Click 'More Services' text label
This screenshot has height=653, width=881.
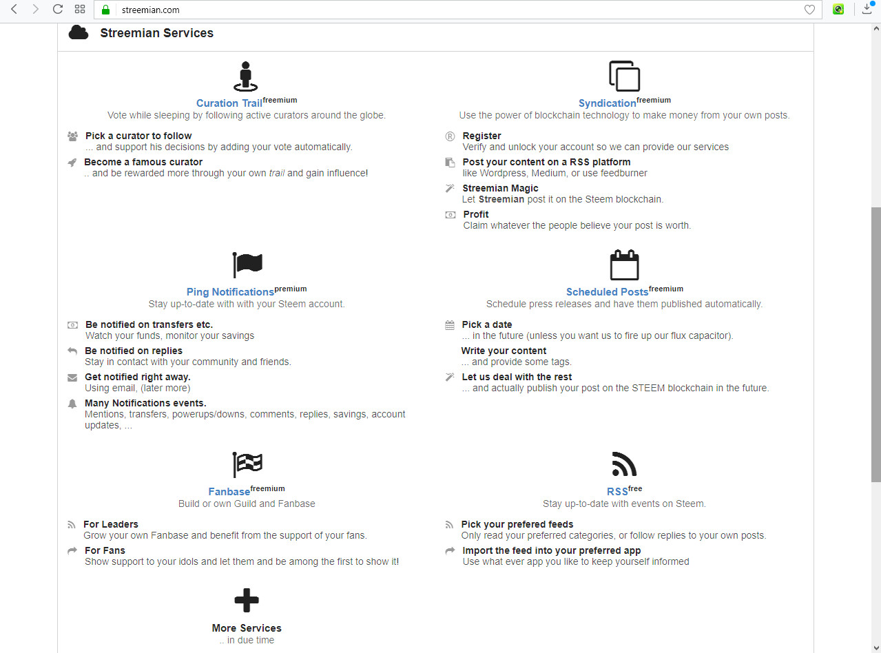coord(247,628)
